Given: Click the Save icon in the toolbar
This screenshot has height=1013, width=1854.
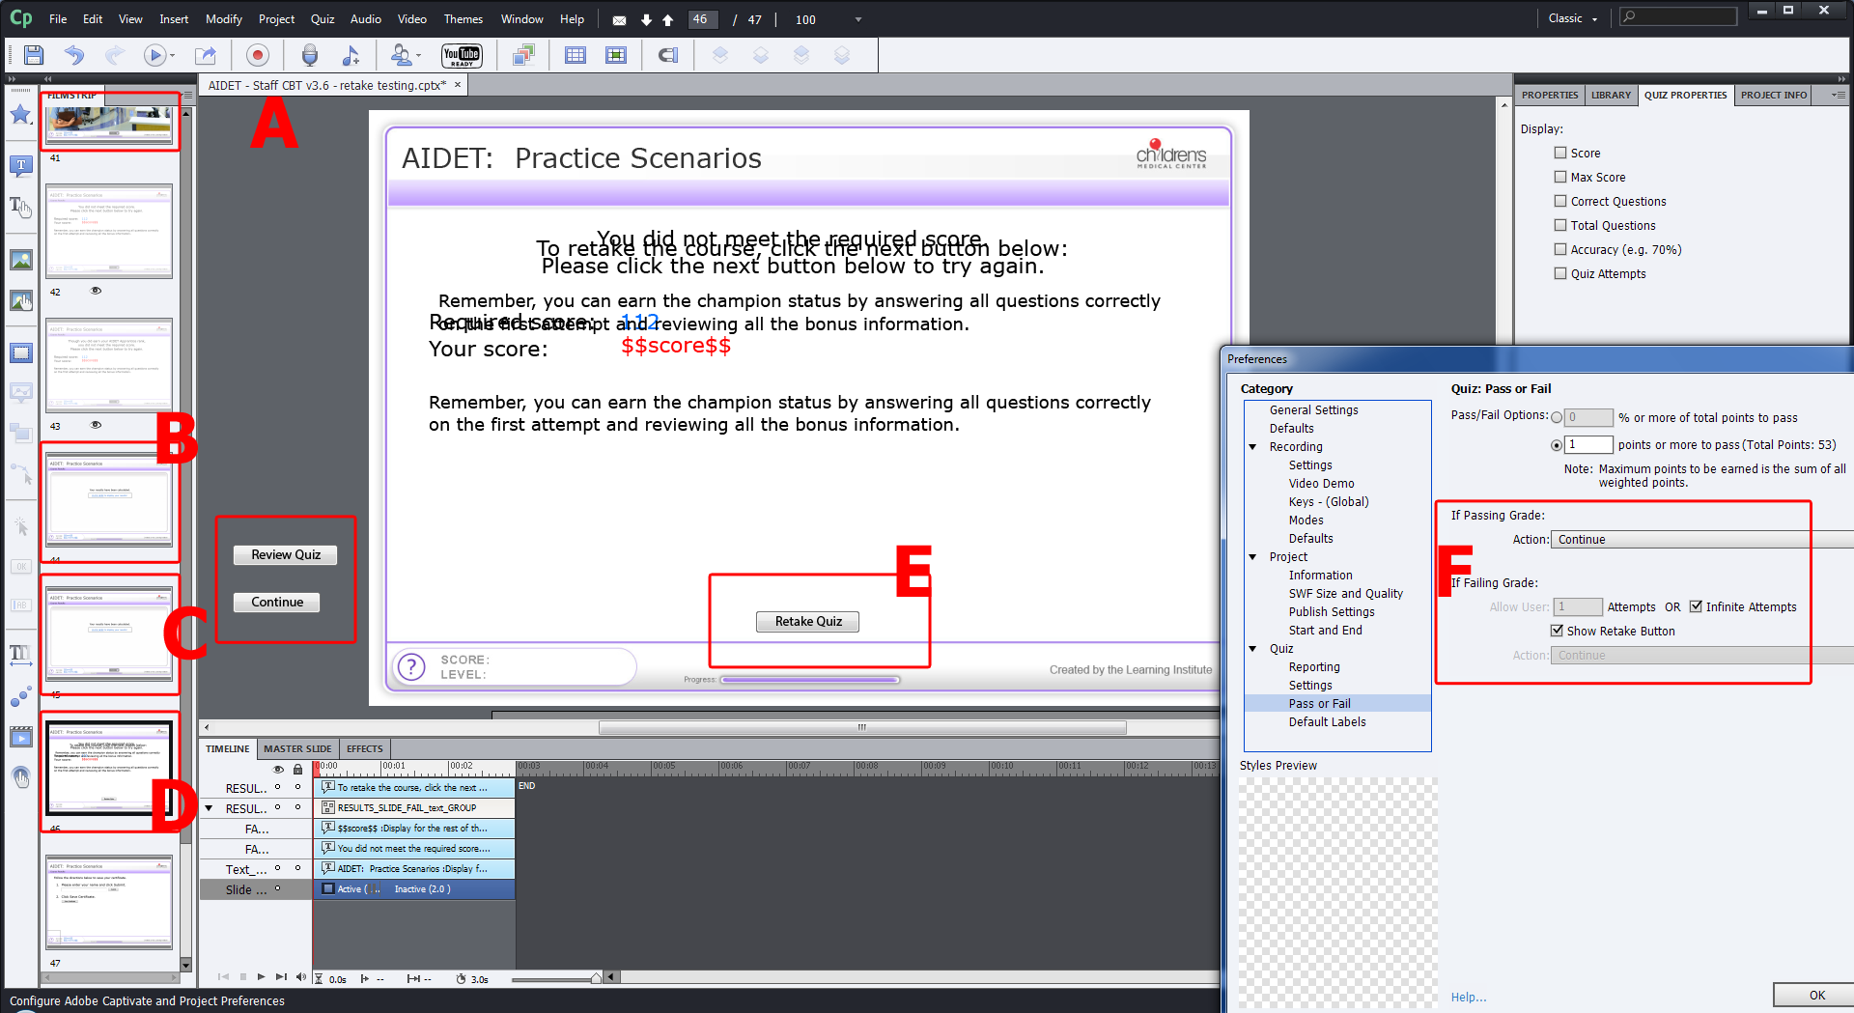Looking at the screenshot, I should pos(33,55).
